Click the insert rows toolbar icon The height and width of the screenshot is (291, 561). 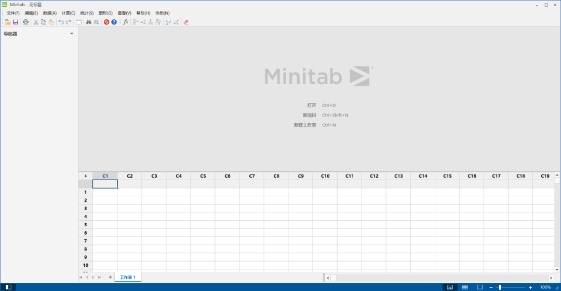(143, 22)
